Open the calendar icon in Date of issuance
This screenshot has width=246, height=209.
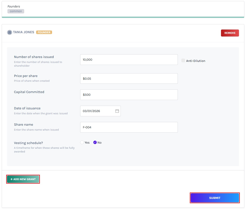(x=117, y=111)
